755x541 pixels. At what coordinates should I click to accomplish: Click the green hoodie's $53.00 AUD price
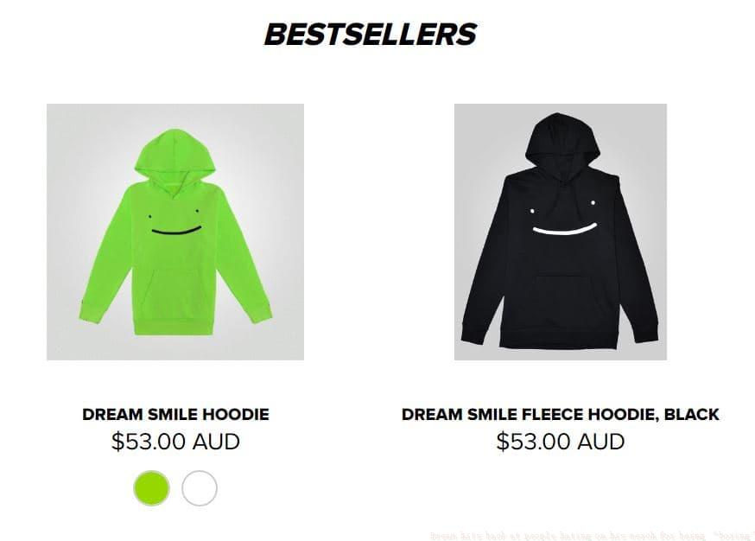(175, 442)
